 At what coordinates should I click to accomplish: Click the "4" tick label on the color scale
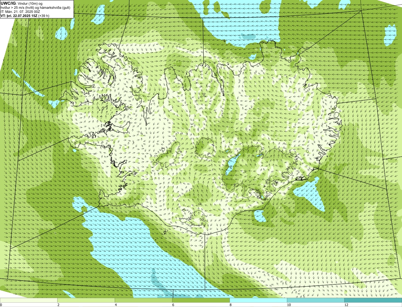pos(116,305)
